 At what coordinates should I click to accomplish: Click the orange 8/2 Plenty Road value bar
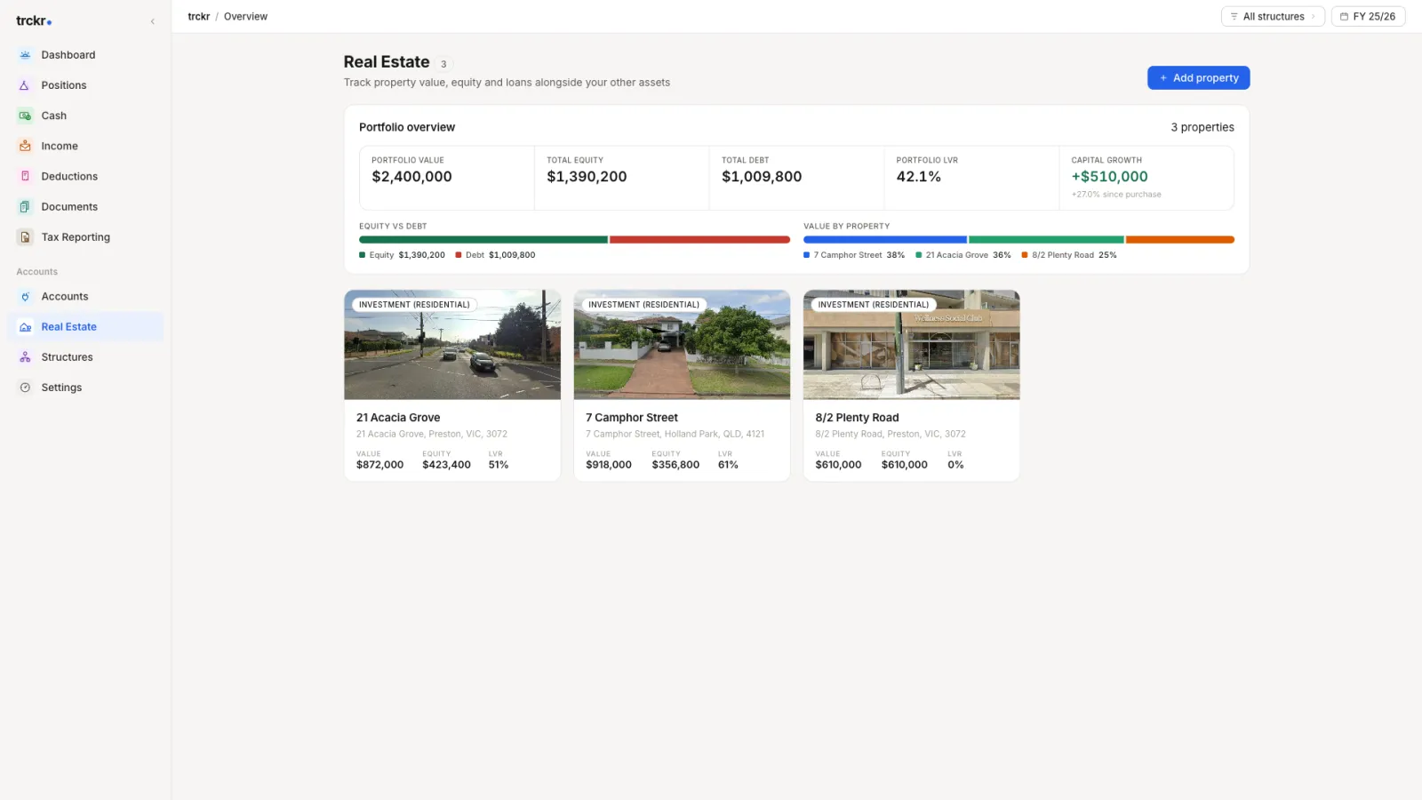point(1180,240)
